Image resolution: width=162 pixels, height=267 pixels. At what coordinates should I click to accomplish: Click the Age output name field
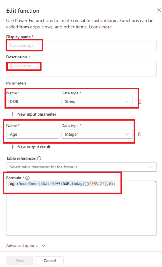click(33, 134)
